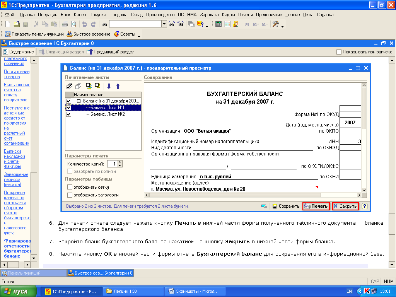
Task: Click expand all tree nodes icon
Action: pyautogui.click(x=98, y=86)
